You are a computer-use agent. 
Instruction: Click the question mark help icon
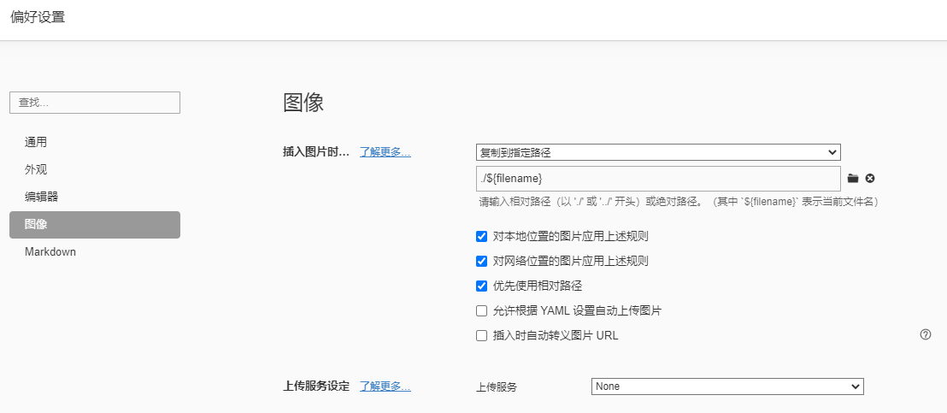click(925, 334)
